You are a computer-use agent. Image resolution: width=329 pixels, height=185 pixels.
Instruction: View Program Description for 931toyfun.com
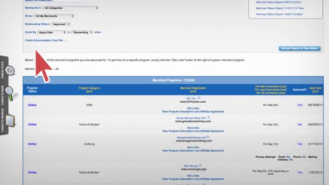point(193,112)
